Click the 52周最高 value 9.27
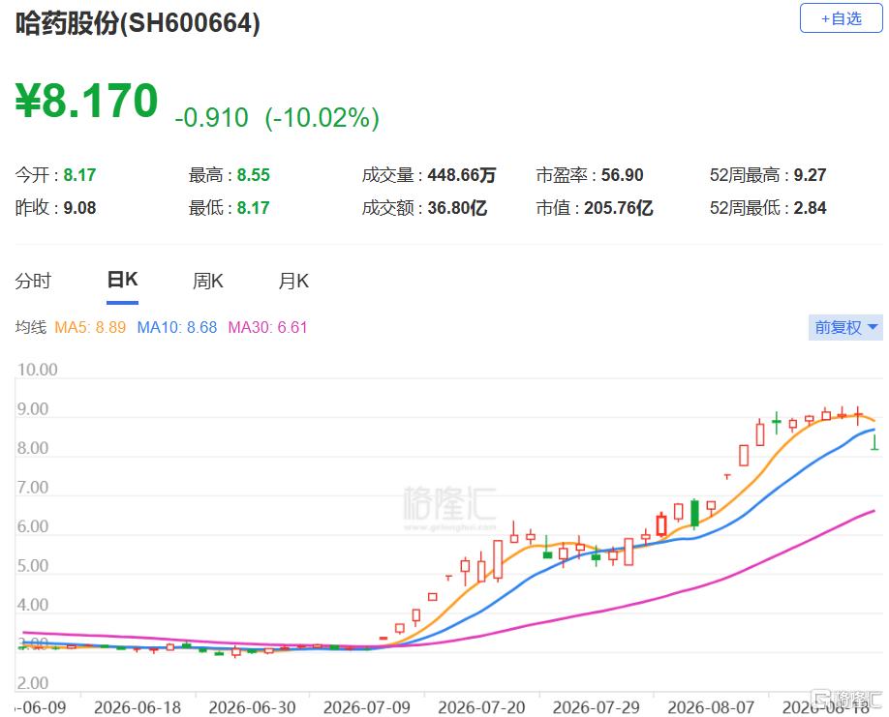This screenshot has width=889, height=717. point(810,175)
